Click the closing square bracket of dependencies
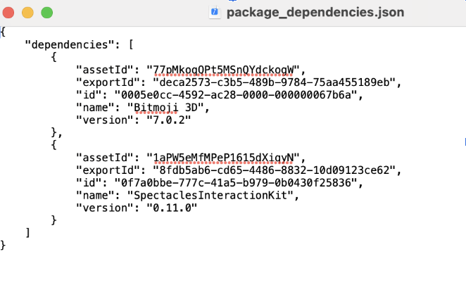Screen dimensions: 466x283 tap(27, 232)
